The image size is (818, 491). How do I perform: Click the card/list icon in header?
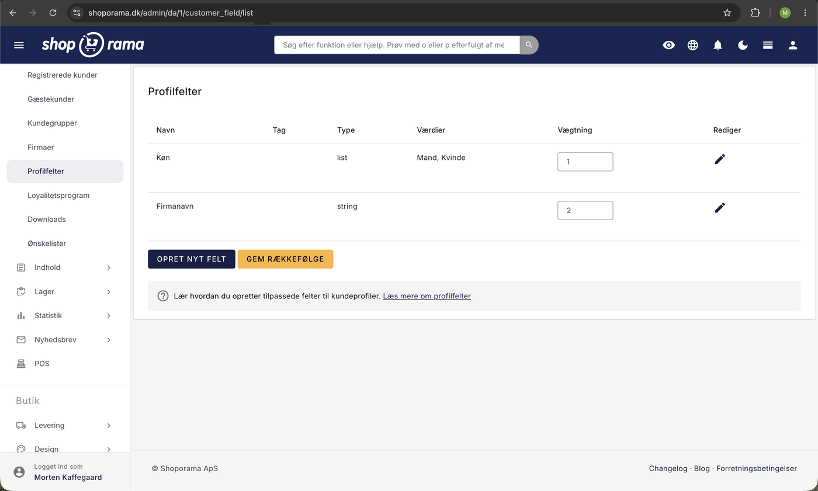(x=768, y=45)
